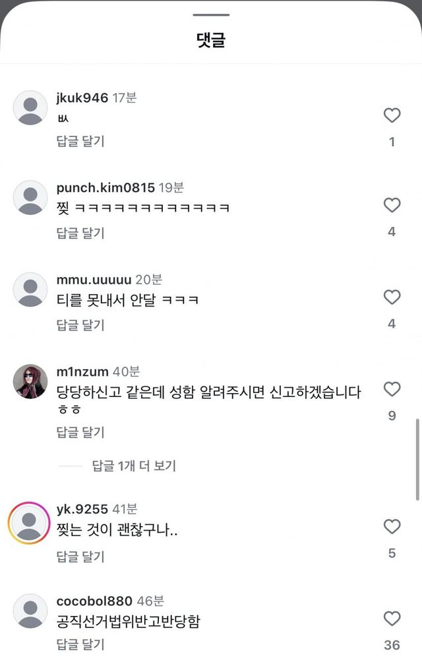Like cocobol880's comment

(x=392, y=619)
